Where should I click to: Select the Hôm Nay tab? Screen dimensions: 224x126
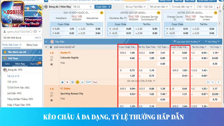20,64
